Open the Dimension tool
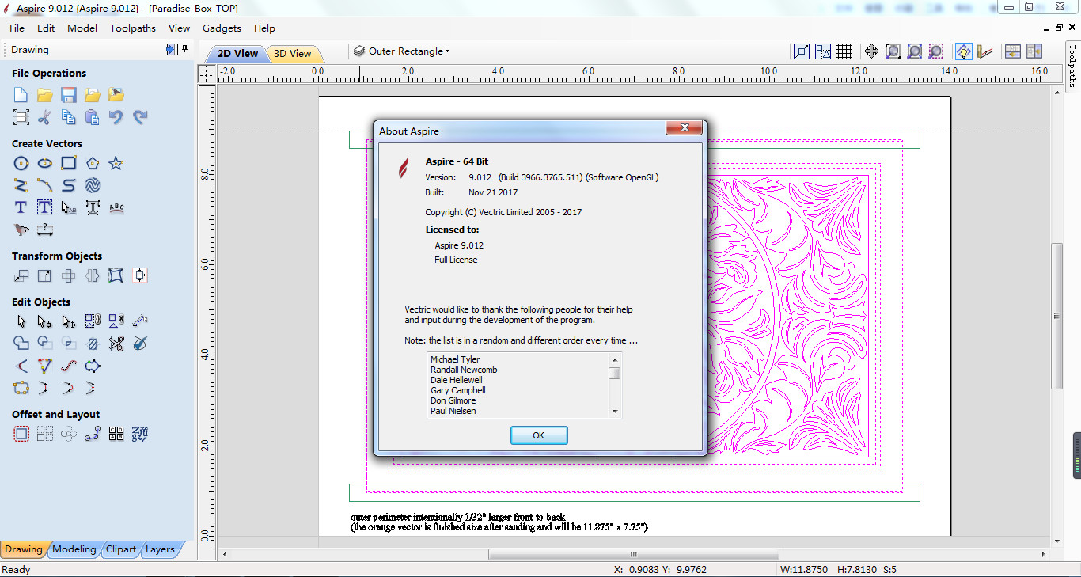Image resolution: width=1081 pixels, height=577 pixels. pyautogui.click(x=45, y=230)
